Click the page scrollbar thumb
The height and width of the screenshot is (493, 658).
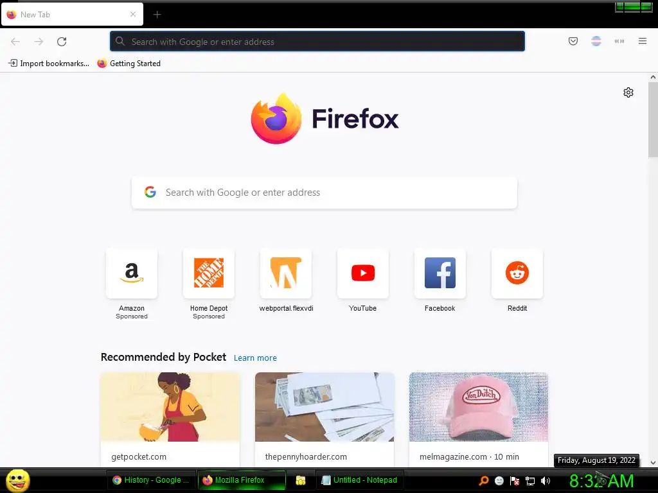pyautogui.click(x=653, y=119)
